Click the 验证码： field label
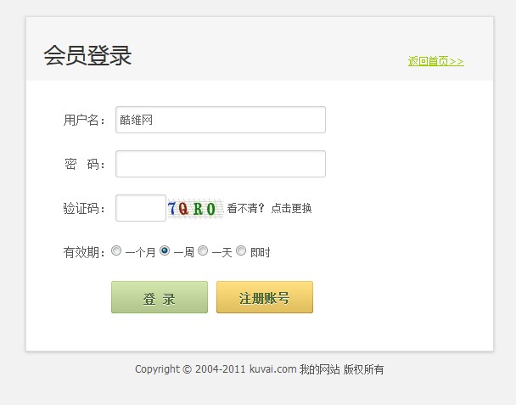 pos(86,209)
